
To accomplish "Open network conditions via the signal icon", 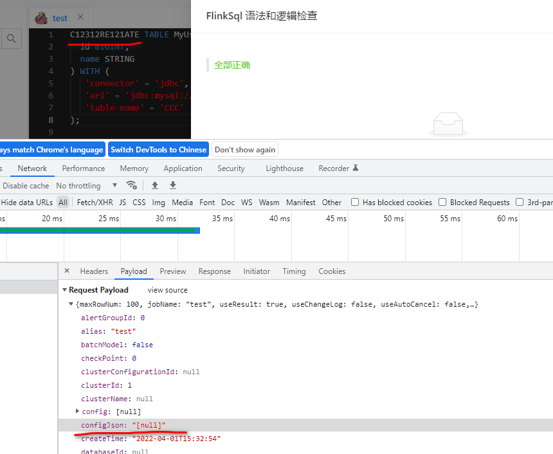I will click(x=132, y=185).
